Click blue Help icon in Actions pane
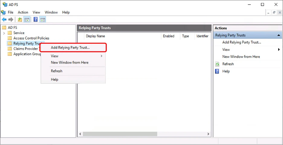This screenshot has height=145, width=283. click(x=217, y=71)
